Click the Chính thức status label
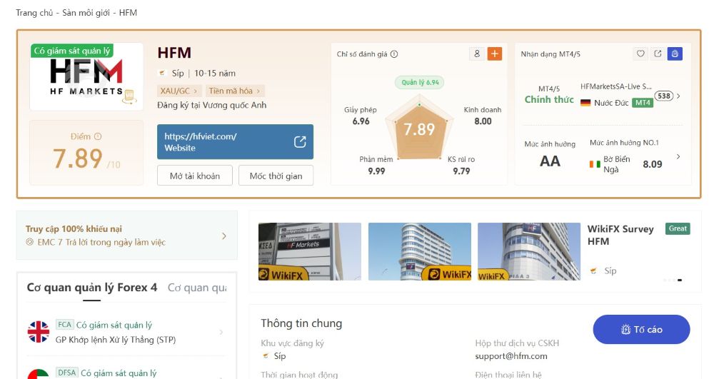Screen dimensions: 714x379 pos(548,100)
